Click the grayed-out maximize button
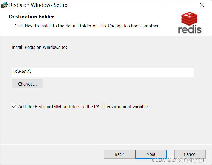The image size is (212, 165). [183, 5]
